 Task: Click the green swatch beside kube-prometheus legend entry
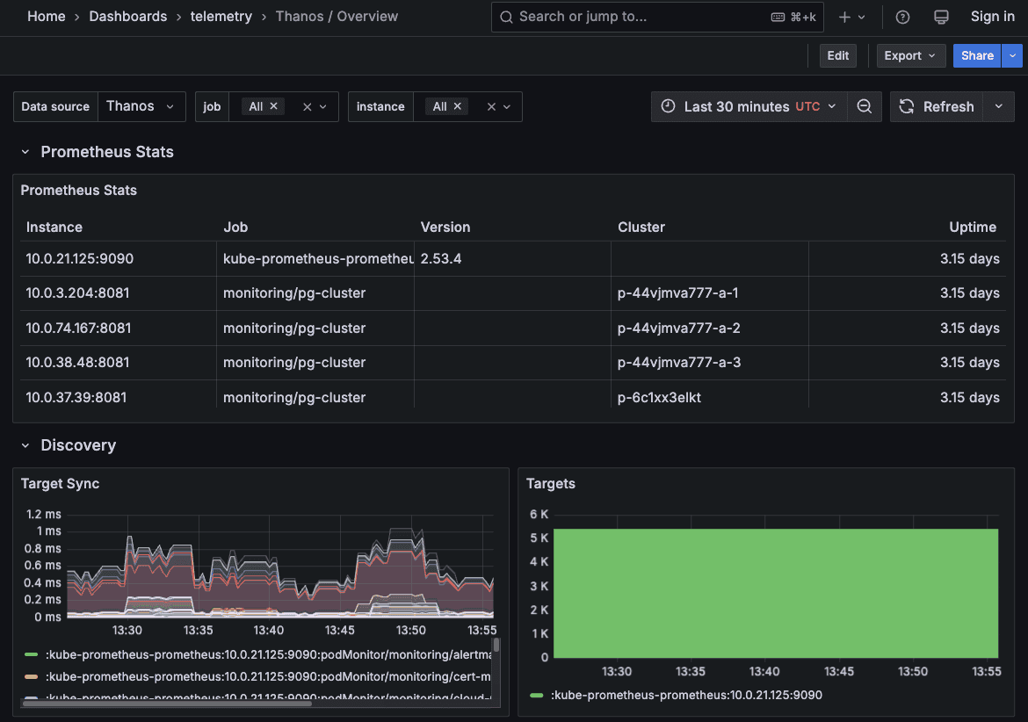pos(535,694)
